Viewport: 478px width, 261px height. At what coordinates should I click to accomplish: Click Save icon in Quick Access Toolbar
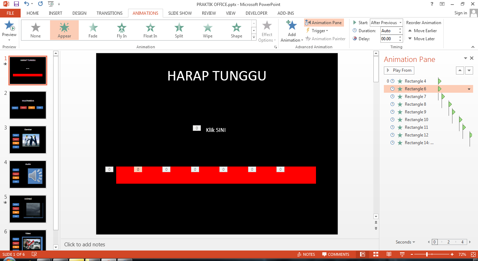[x=16, y=4]
